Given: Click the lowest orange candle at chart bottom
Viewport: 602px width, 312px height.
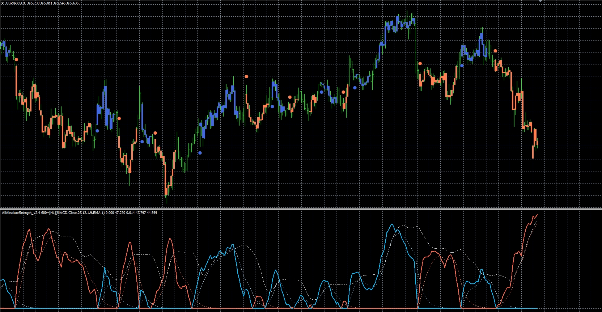Looking at the screenshot, I should 166,191.
